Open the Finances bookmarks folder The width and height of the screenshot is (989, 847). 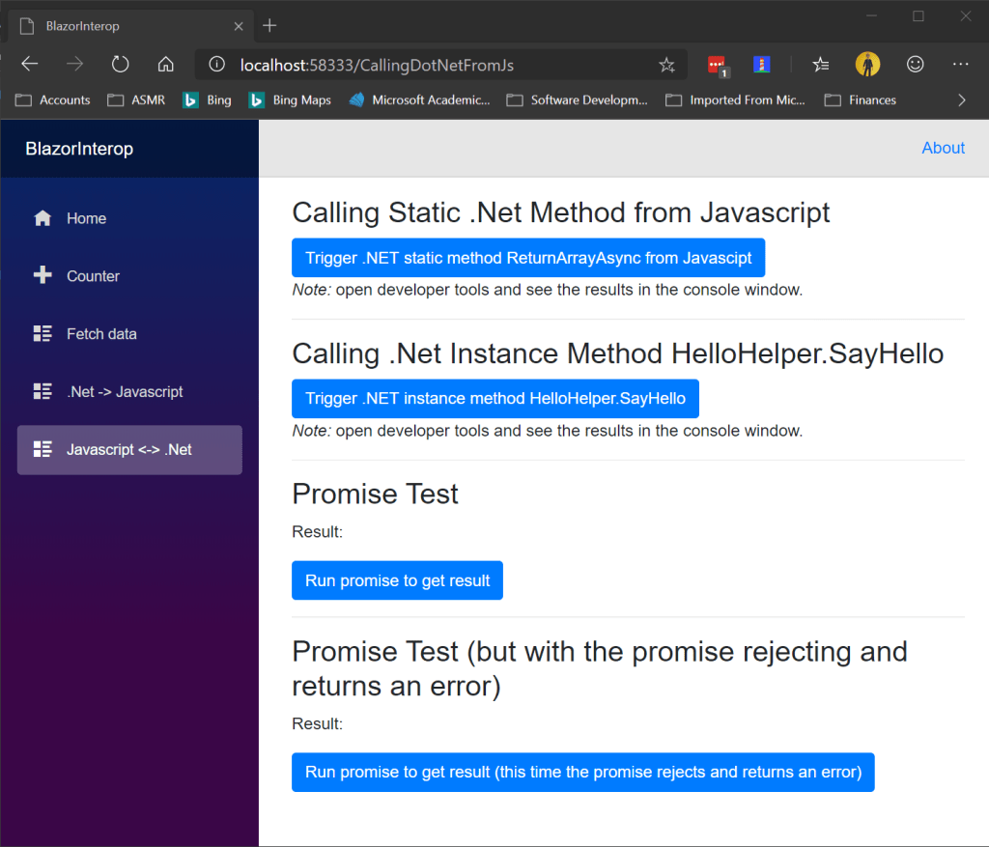coord(861,99)
